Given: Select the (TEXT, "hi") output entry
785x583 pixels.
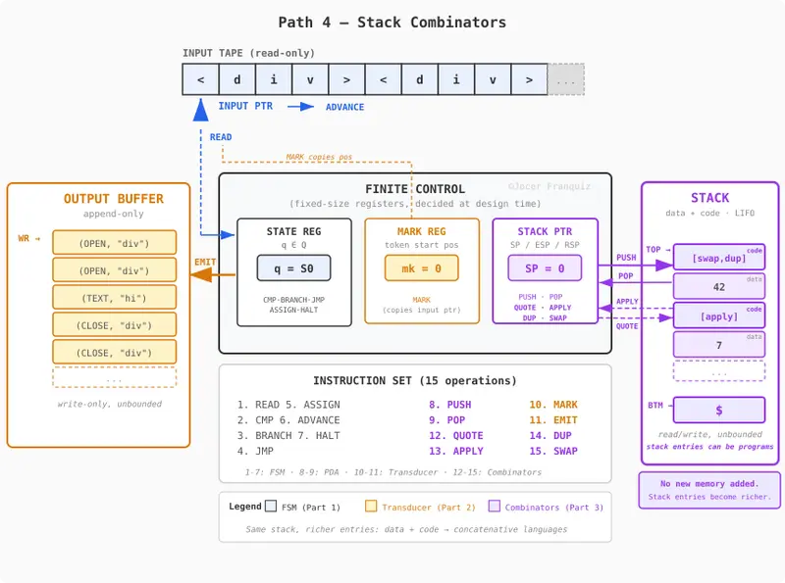Looking at the screenshot, I should coord(114,298).
